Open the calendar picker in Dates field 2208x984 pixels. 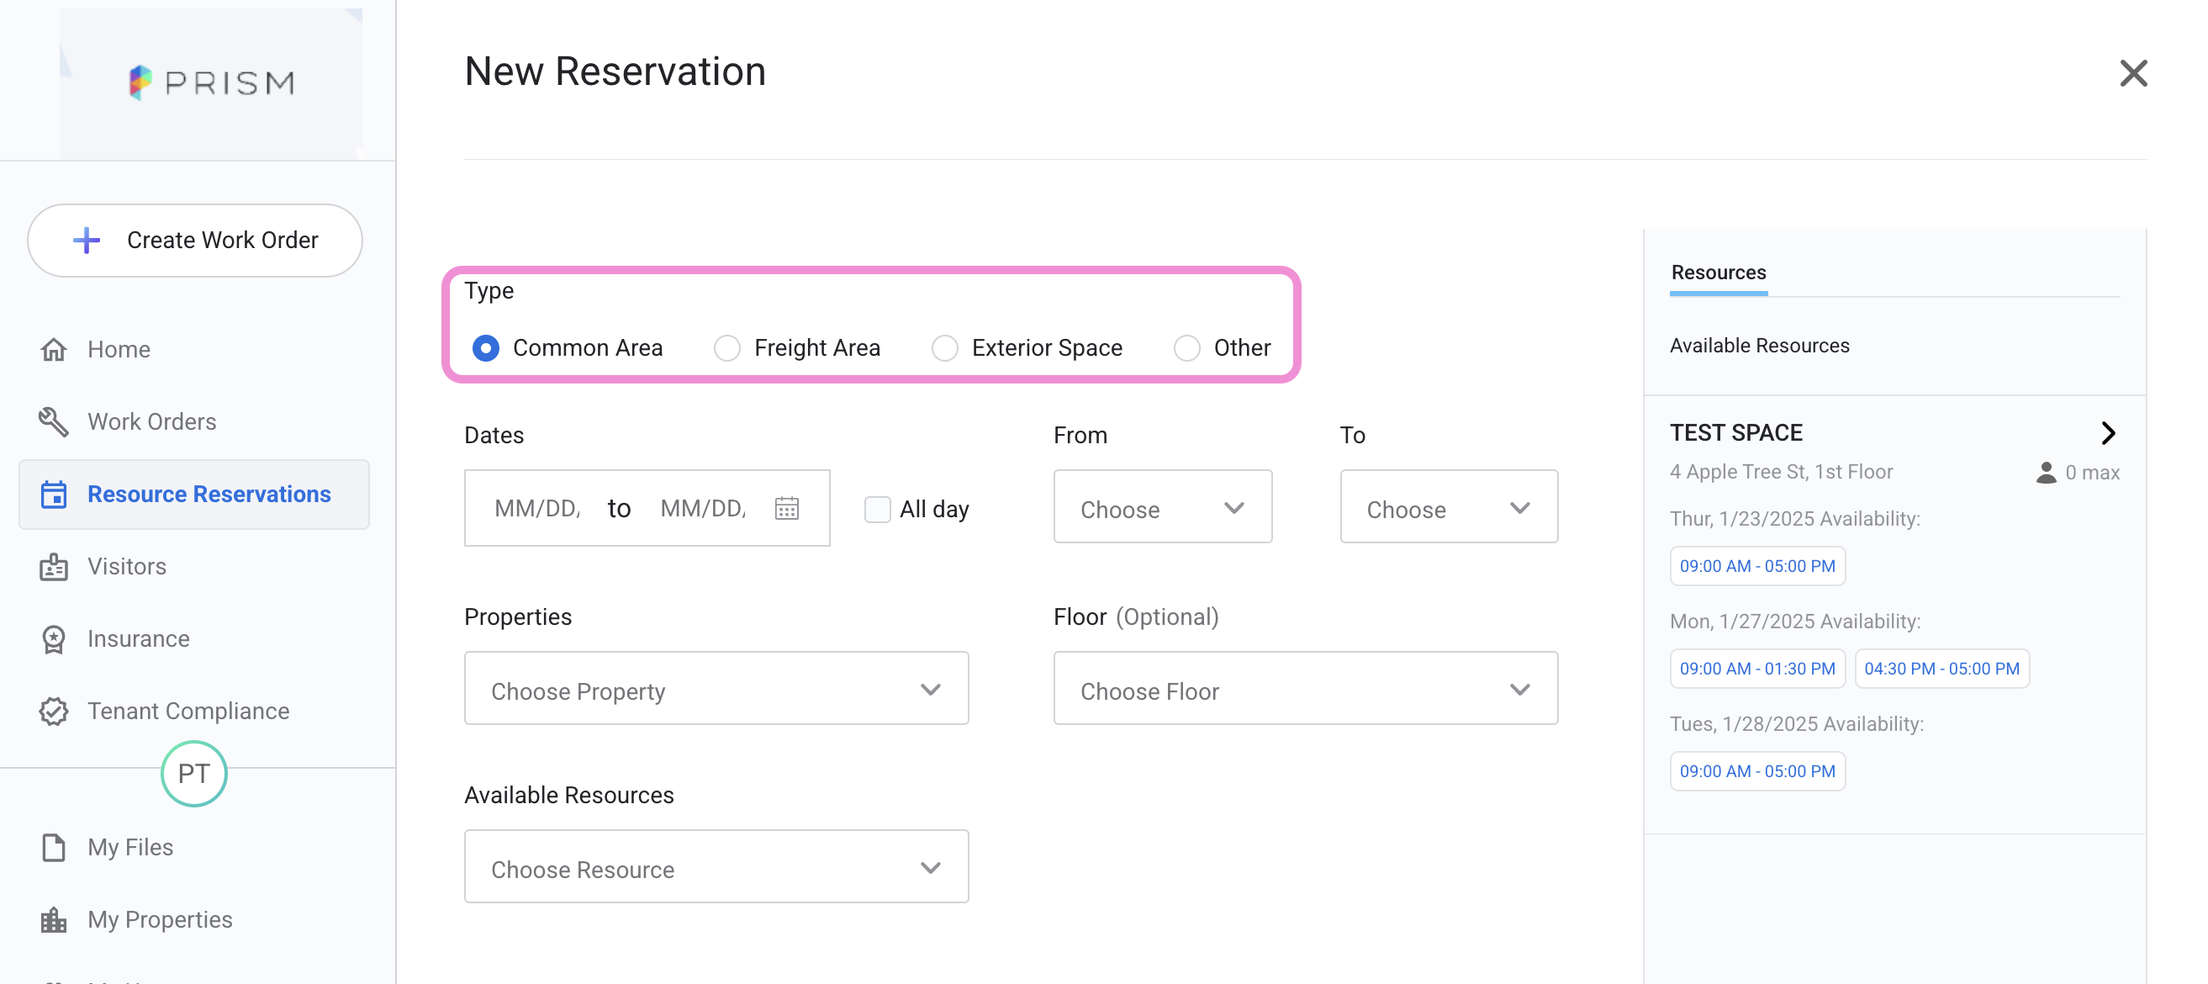click(786, 508)
